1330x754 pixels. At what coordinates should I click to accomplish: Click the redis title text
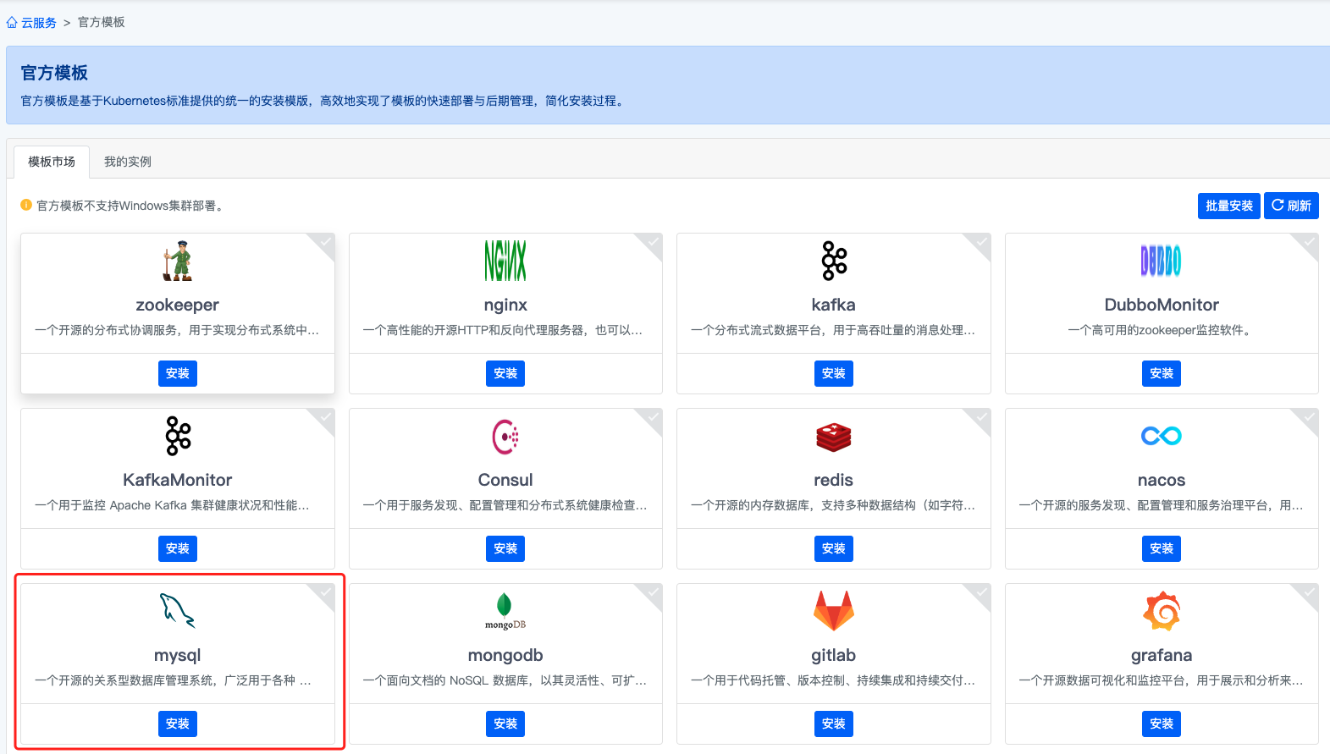pos(834,480)
